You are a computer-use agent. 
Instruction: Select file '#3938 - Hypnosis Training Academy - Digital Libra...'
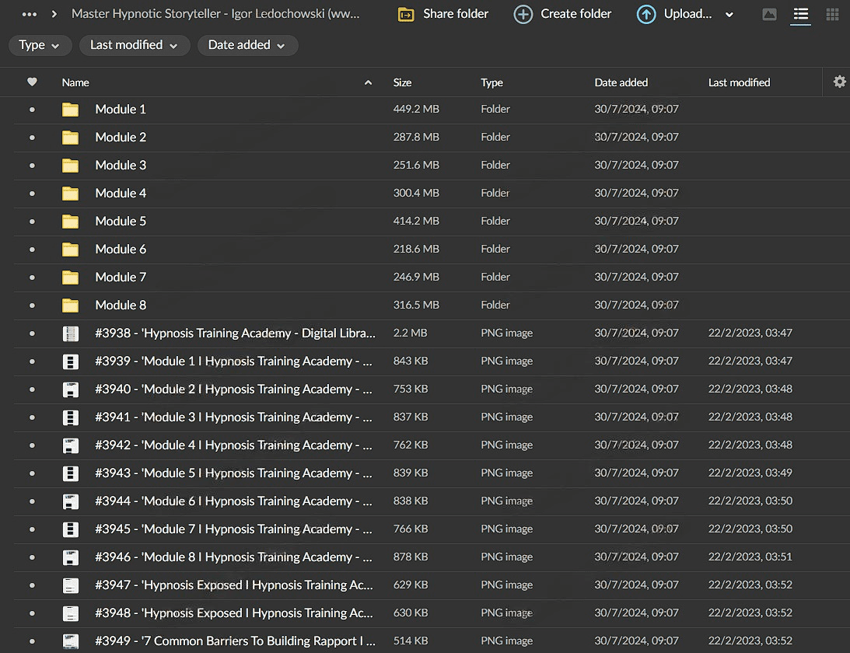tap(236, 333)
